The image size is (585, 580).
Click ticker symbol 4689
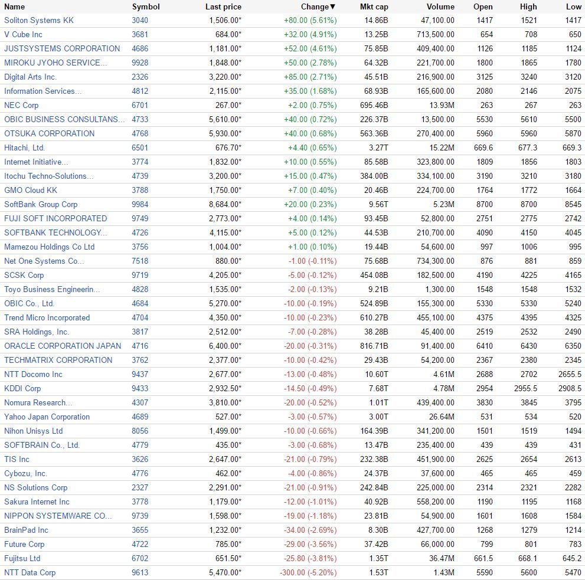(140, 417)
